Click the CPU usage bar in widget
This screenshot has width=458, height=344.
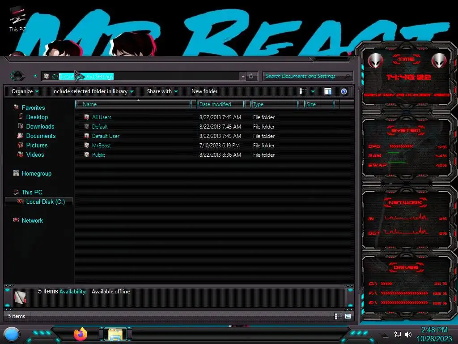click(x=401, y=146)
